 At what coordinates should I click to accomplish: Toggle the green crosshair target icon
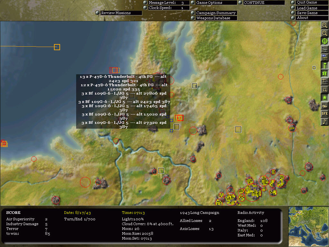tap(325, 41)
